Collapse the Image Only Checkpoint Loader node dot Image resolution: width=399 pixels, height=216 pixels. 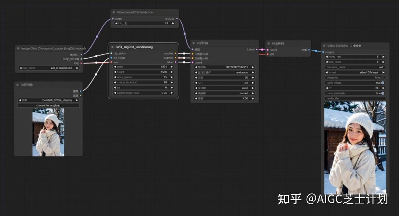(x=18, y=48)
